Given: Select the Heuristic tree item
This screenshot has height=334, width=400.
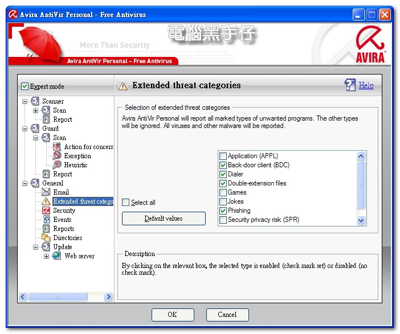Looking at the screenshot, I should 76,165.
